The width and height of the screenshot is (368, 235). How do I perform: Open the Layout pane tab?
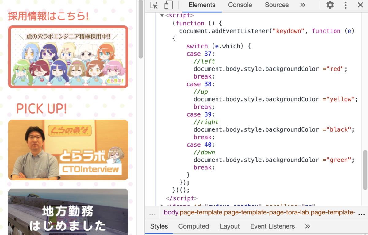click(230, 226)
